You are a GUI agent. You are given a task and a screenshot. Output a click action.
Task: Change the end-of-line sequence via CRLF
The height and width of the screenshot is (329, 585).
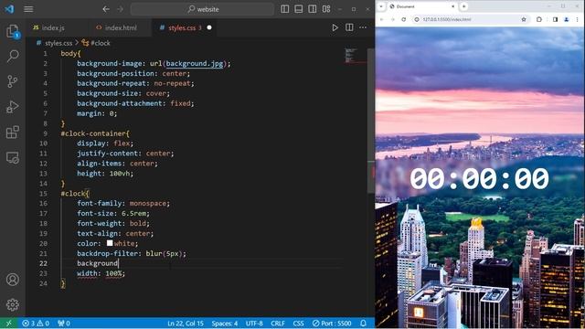pos(278,323)
